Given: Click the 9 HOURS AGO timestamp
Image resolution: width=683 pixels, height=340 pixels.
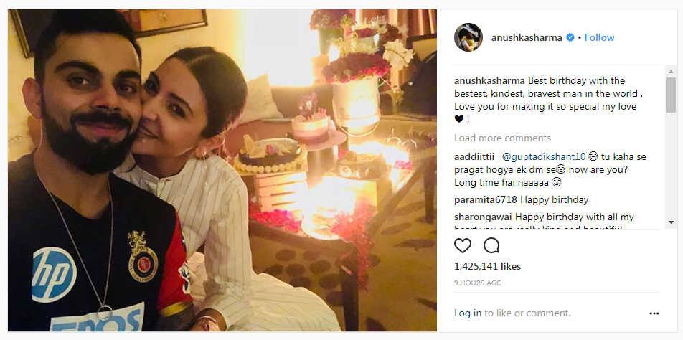Looking at the screenshot, I should 478,283.
